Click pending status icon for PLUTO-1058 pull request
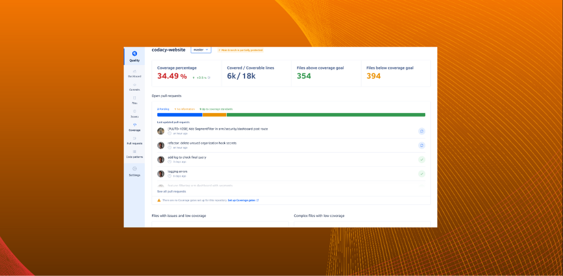This screenshot has height=276, width=563. (422, 131)
